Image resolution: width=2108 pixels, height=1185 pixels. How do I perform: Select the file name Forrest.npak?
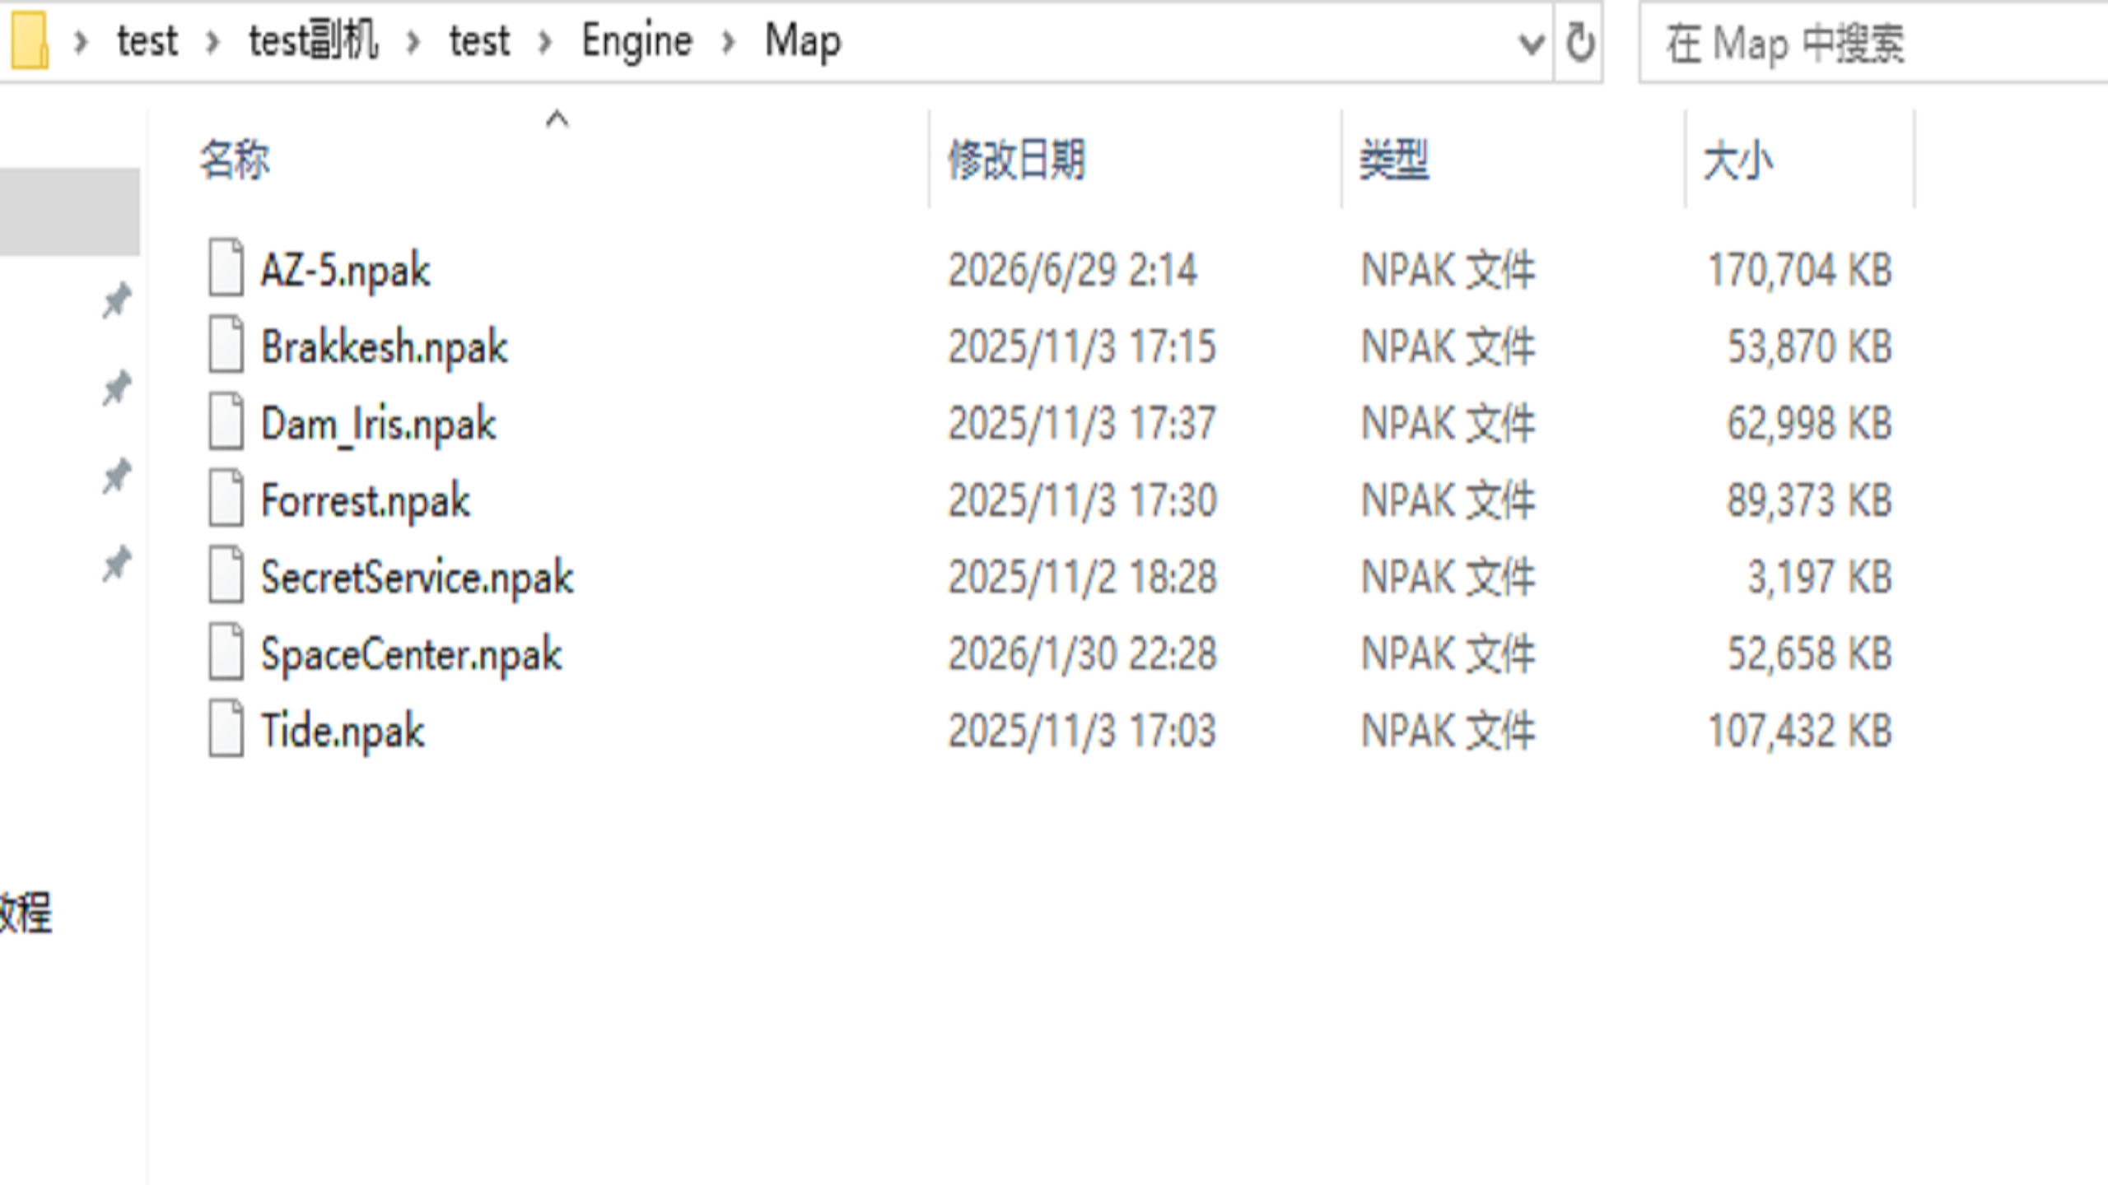[365, 500]
